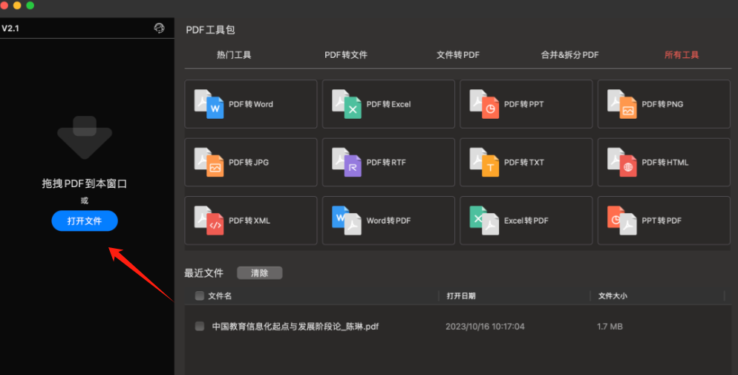Open recent file 中国教育信息化起点与发展阶段论_陈琳.pdf
The image size is (738, 375).
click(x=295, y=326)
